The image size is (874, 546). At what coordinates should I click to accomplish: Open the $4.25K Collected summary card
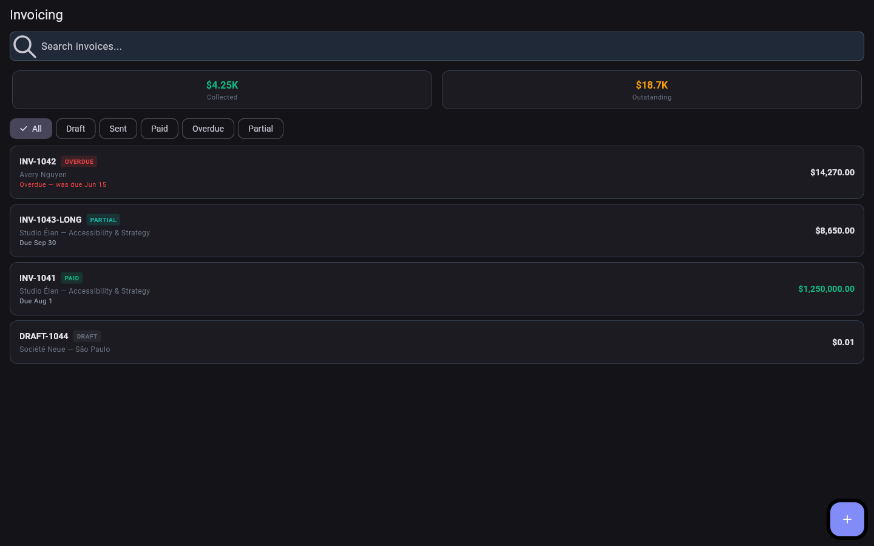[x=222, y=90]
